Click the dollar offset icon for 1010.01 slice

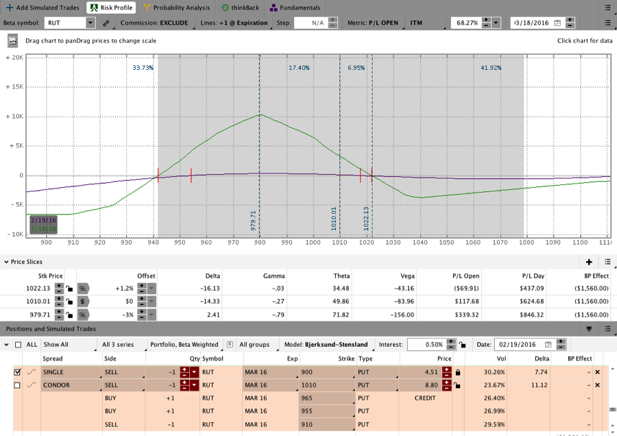pos(82,302)
